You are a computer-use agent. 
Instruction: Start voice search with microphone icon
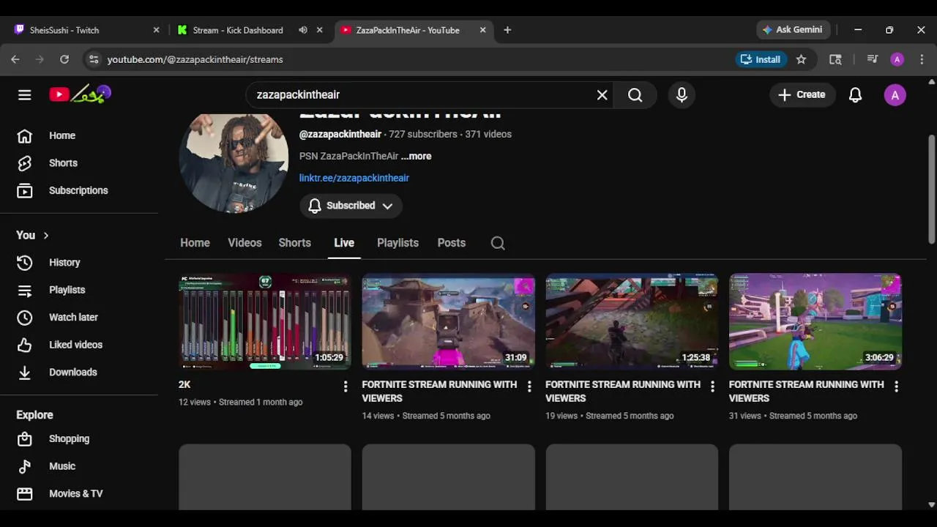click(x=682, y=94)
